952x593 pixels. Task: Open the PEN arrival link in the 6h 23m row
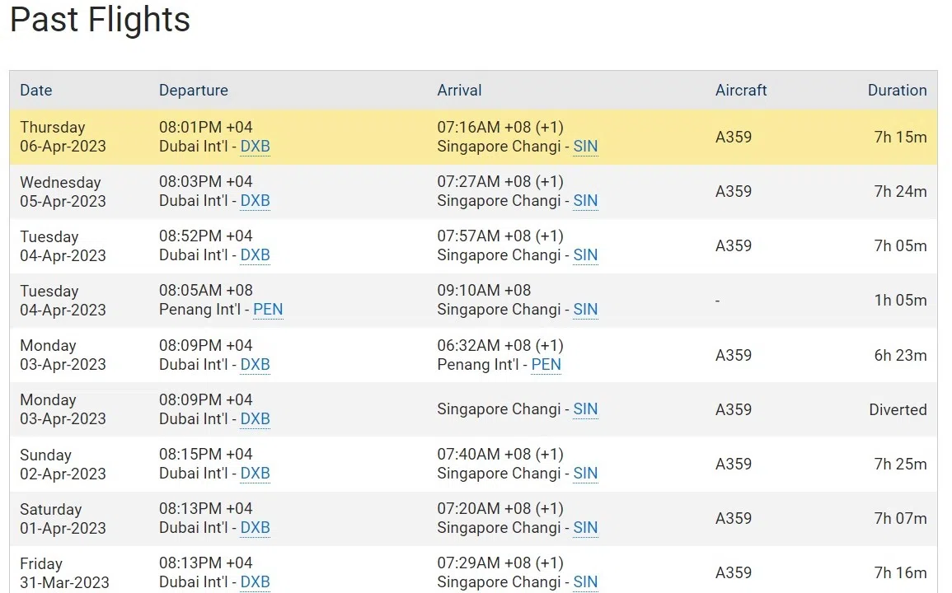pos(546,364)
